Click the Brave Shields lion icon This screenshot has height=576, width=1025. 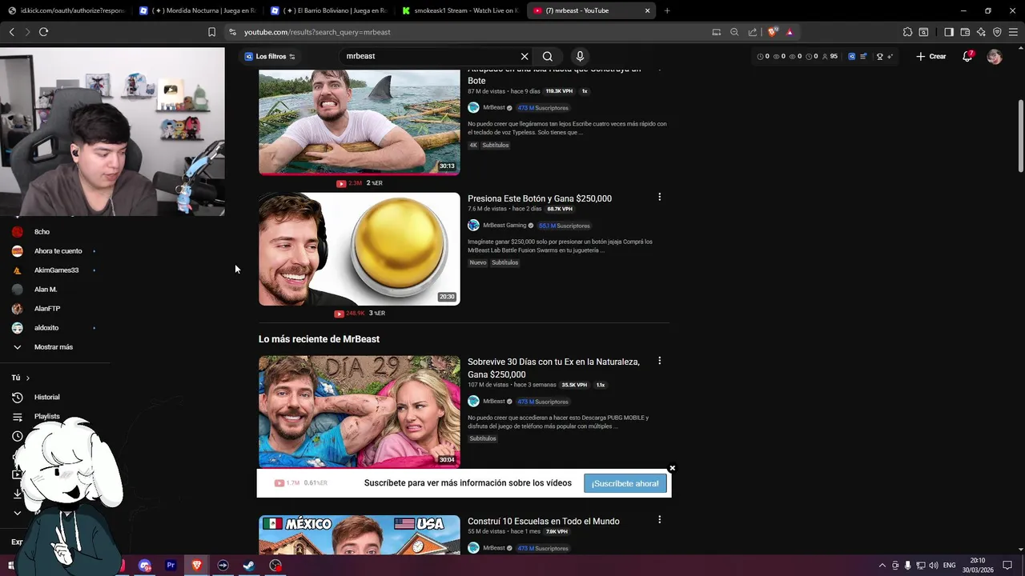(772, 32)
